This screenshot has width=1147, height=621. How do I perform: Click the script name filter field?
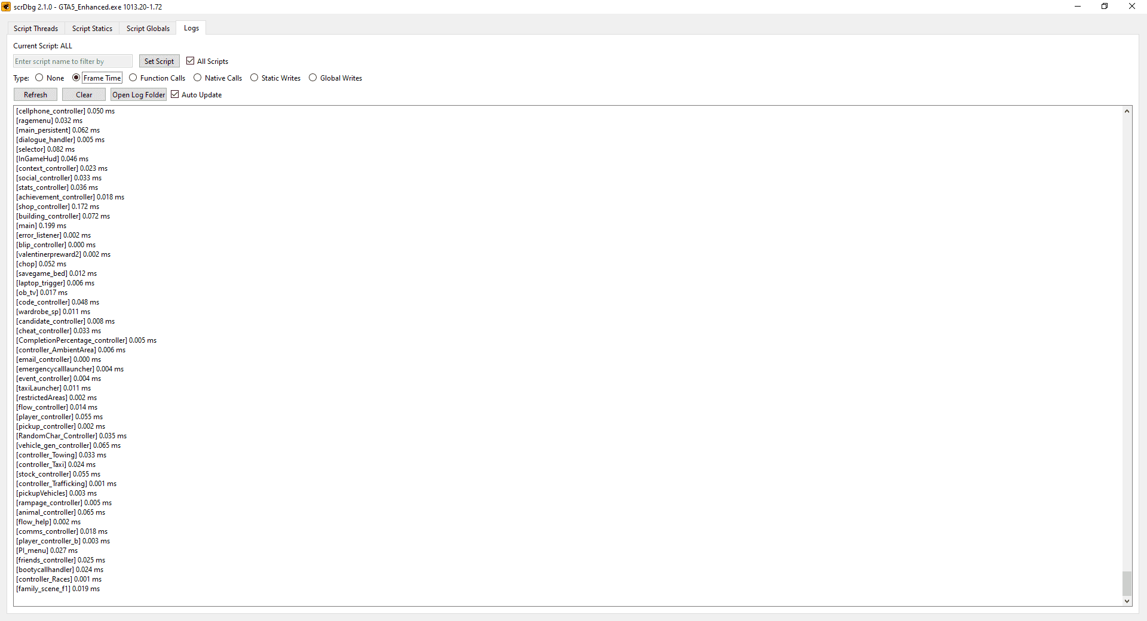[x=72, y=60]
